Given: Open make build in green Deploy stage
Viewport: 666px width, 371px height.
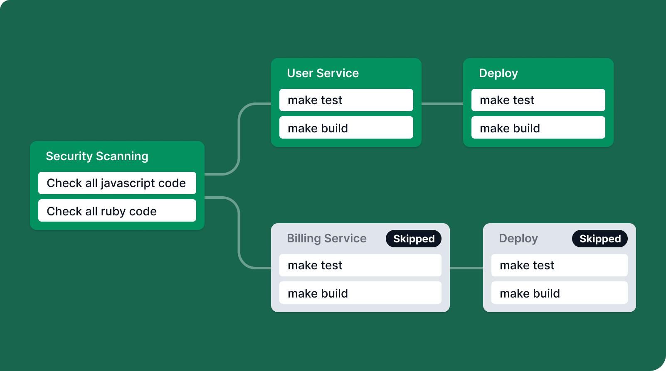Looking at the screenshot, I should 538,127.
